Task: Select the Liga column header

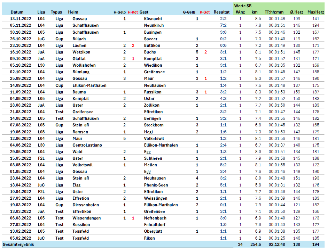Action: coord(41,12)
